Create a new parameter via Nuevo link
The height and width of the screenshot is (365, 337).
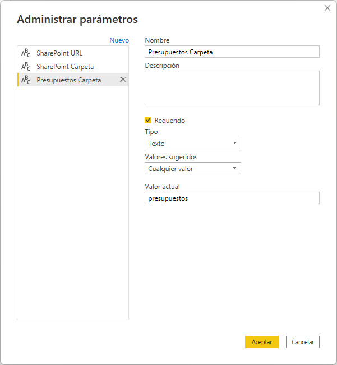119,40
